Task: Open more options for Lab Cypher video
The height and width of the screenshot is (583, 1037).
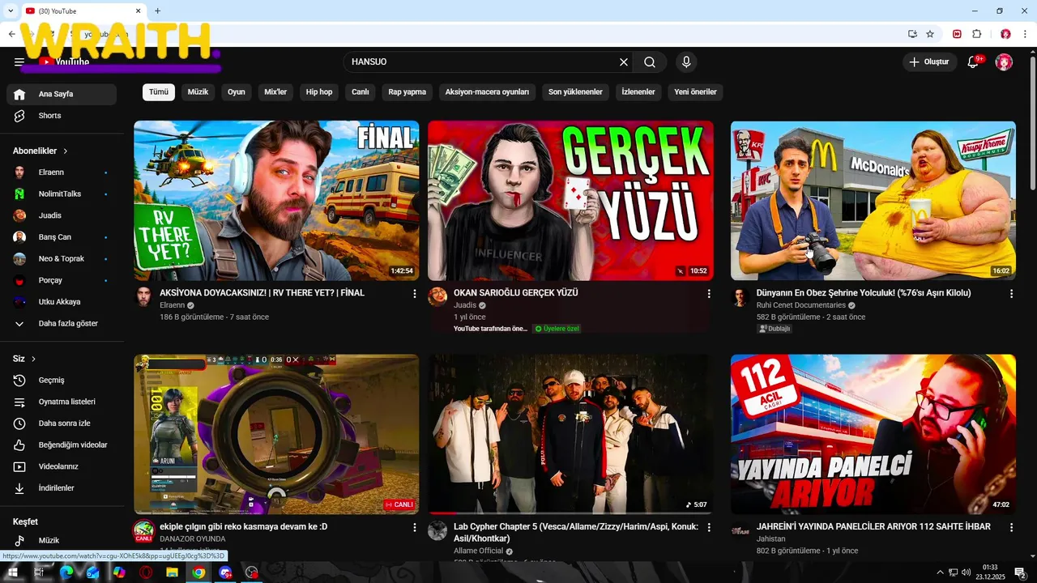Action: coord(709,527)
